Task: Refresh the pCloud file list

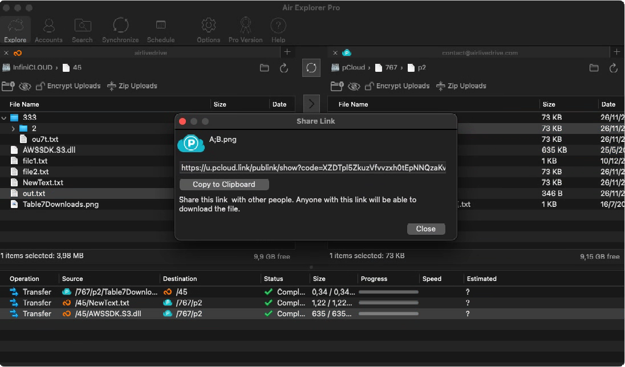Action: coord(614,67)
